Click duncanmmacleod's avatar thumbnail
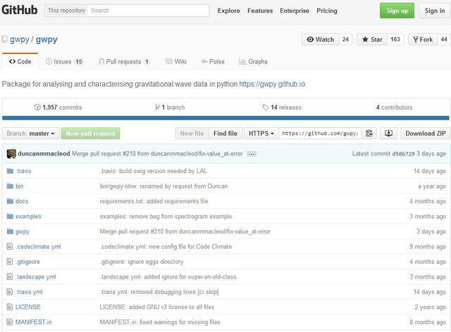Viewport: 451px width, 332px height. point(11,154)
